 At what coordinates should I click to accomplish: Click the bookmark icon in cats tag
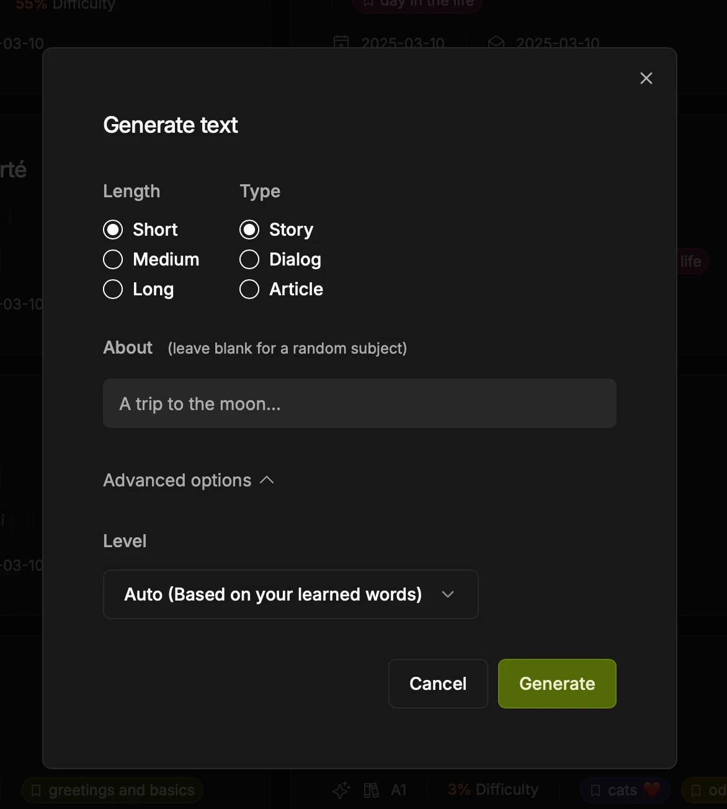click(595, 790)
